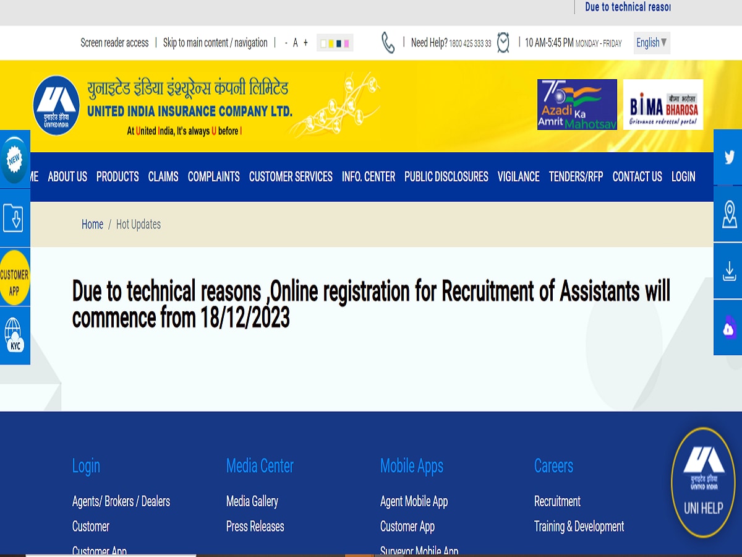Open the Customer login link in footer
This screenshot has width=742, height=557.
point(91,526)
